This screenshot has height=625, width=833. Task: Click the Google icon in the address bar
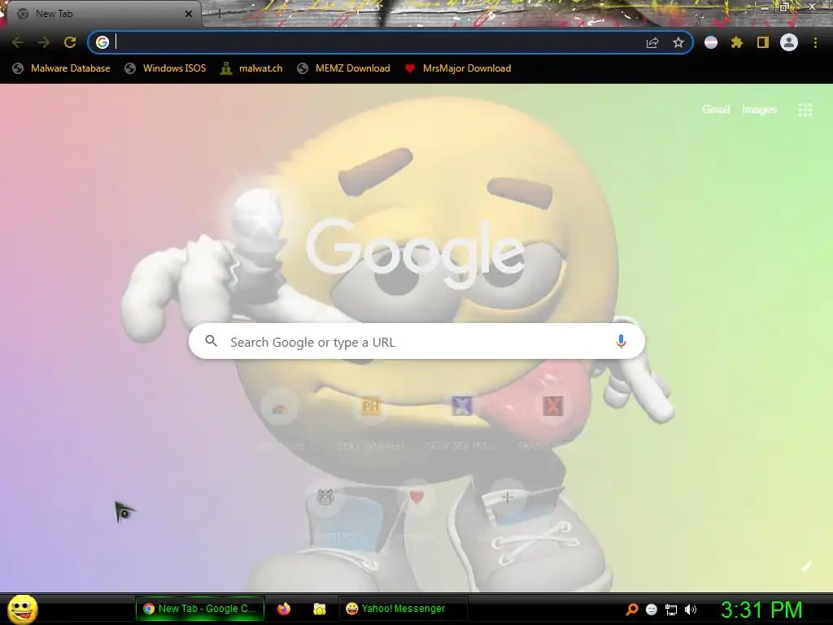point(102,42)
